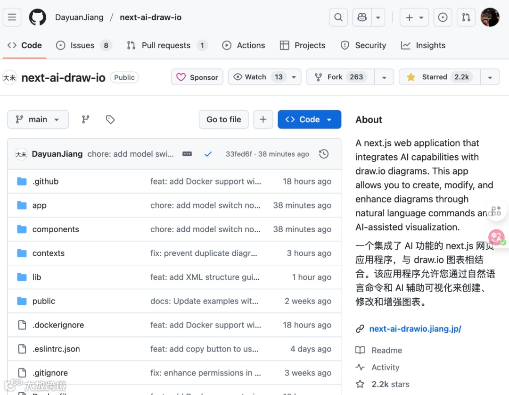Viewport: 509px width, 395px height.
Task: Expand the Fork options dropdown
Action: click(384, 77)
